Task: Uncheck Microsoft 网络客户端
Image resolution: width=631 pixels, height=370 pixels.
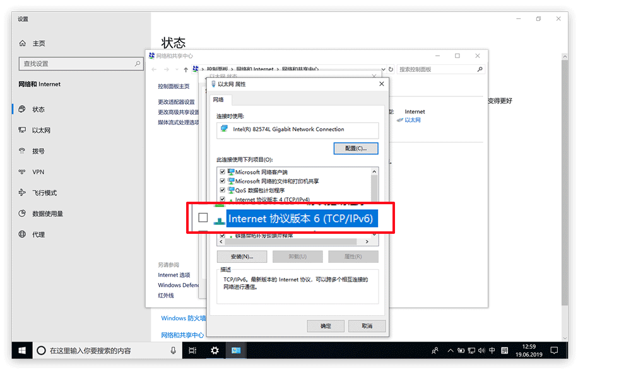Action: (x=222, y=171)
